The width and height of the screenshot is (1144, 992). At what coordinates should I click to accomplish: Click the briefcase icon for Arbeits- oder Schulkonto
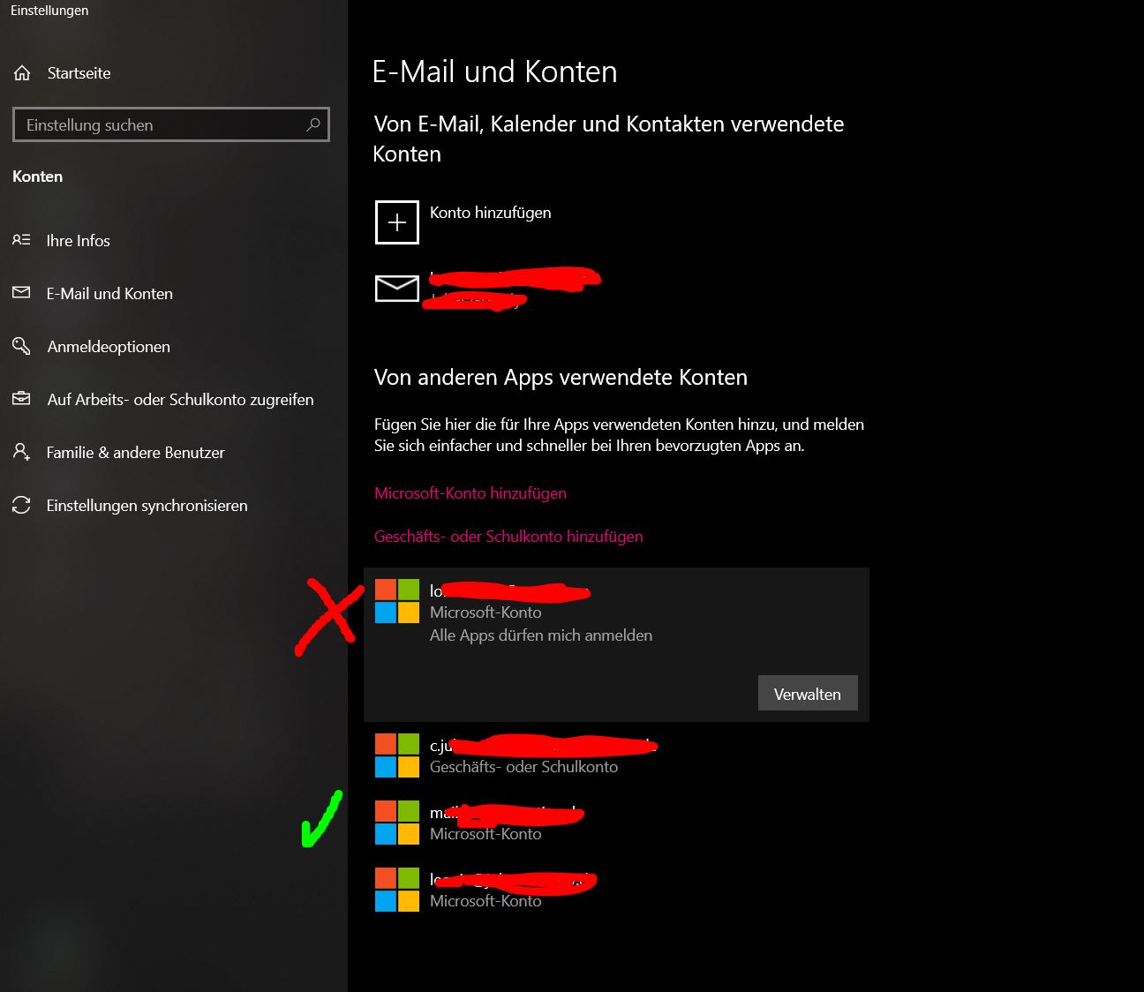coord(21,399)
